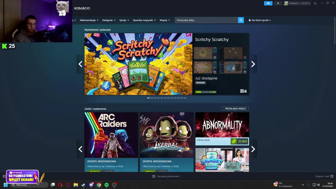Open Scritchy Scratchy main banner image
This screenshot has width=336, height=189.
click(138, 64)
